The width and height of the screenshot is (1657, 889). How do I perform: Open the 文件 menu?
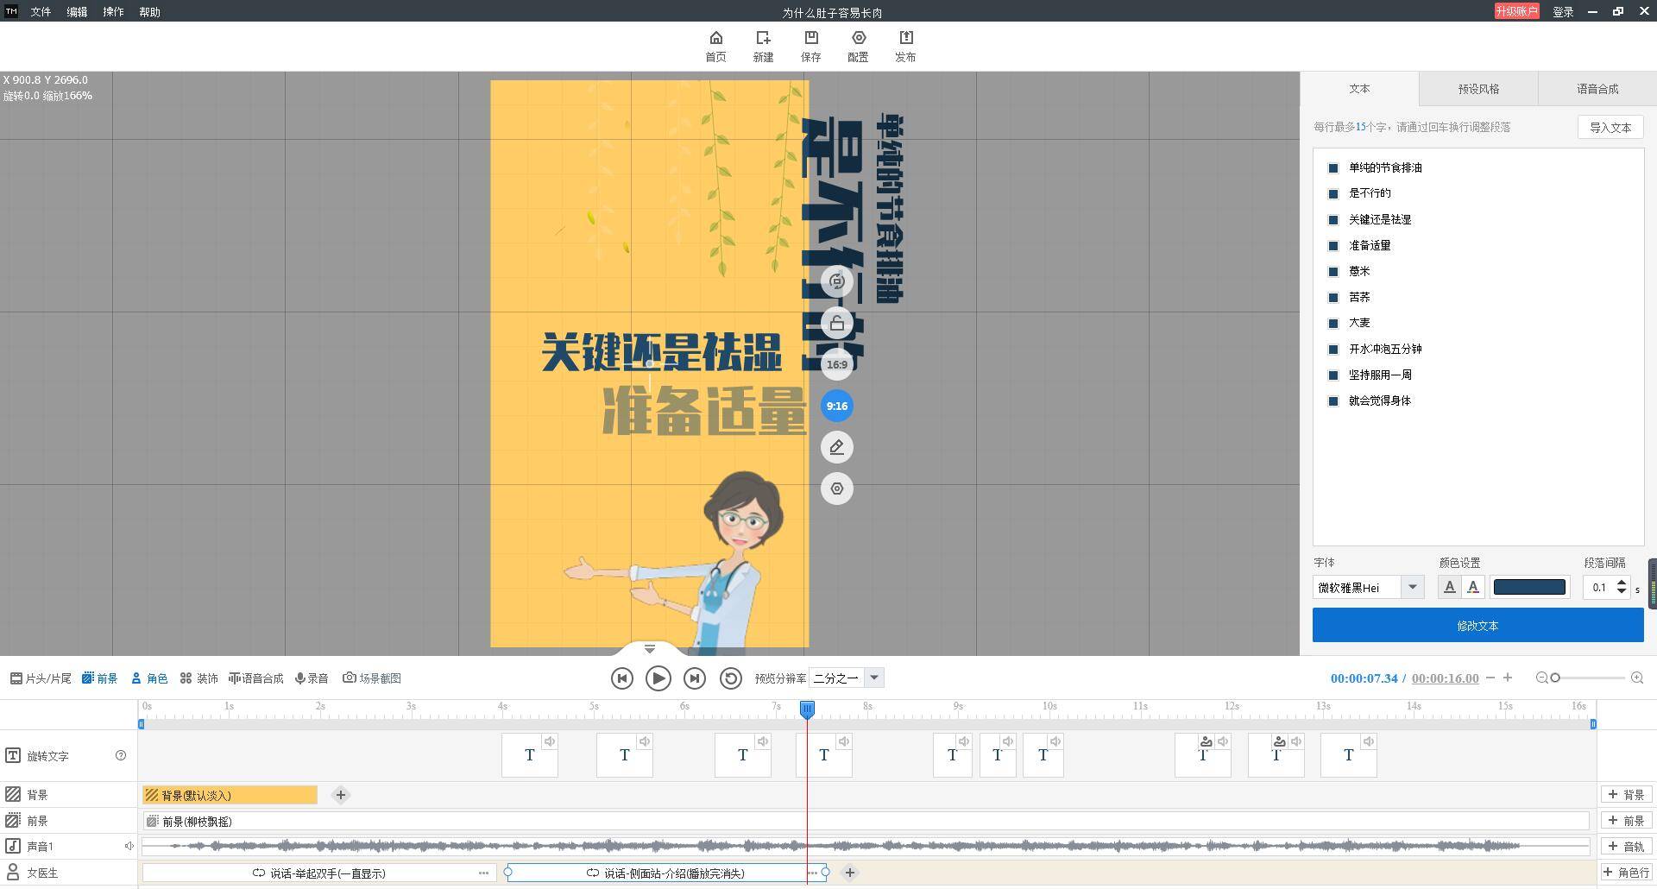coord(41,12)
